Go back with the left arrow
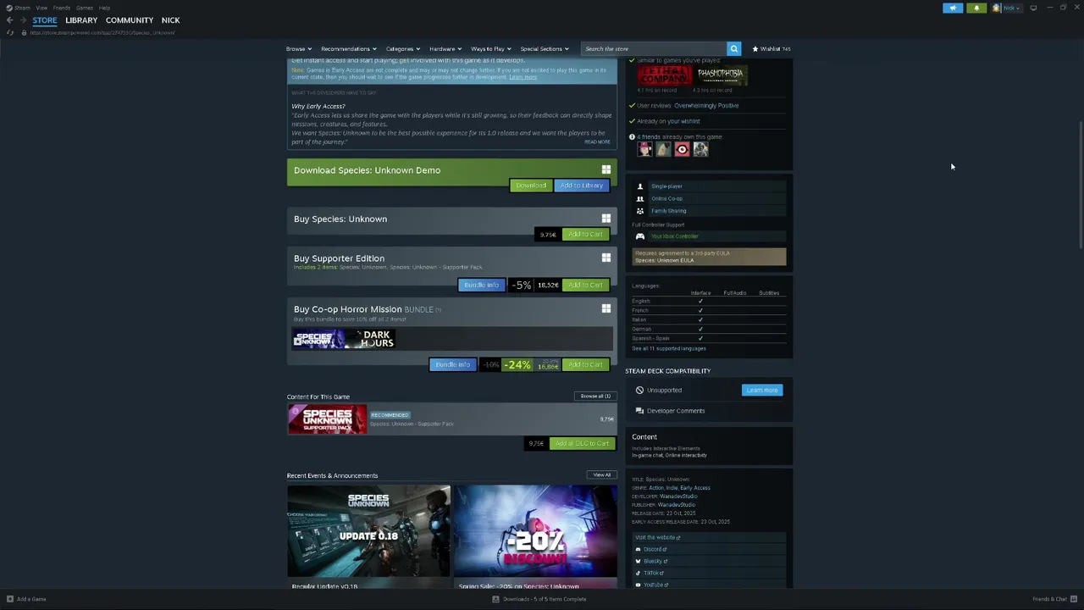1084x610 pixels. point(9,20)
